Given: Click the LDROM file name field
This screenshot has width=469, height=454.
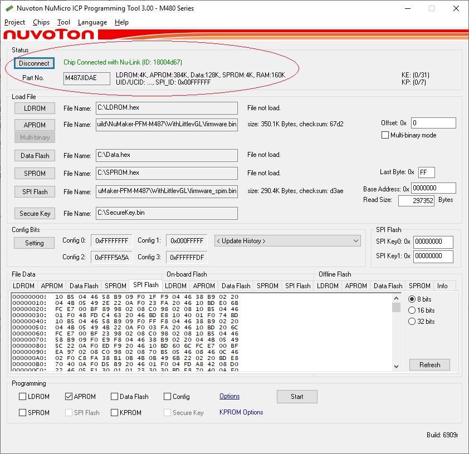Looking at the screenshot, I should pyautogui.click(x=167, y=108).
